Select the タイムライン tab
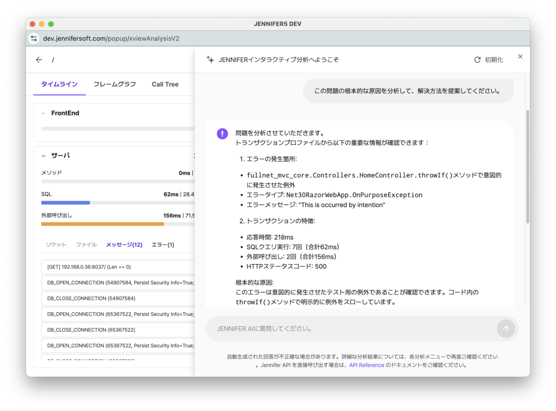Image resolution: width=556 pixels, height=411 pixels. [59, 84]
